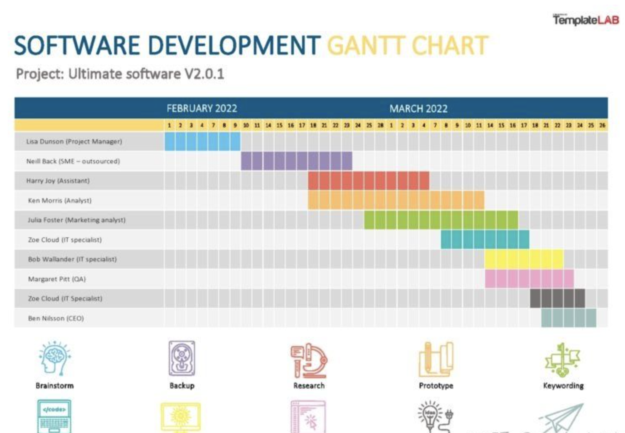625x433 pixels.
Task: Click Ken Morris's orange Gantt bar
Action: coord(396,200)
